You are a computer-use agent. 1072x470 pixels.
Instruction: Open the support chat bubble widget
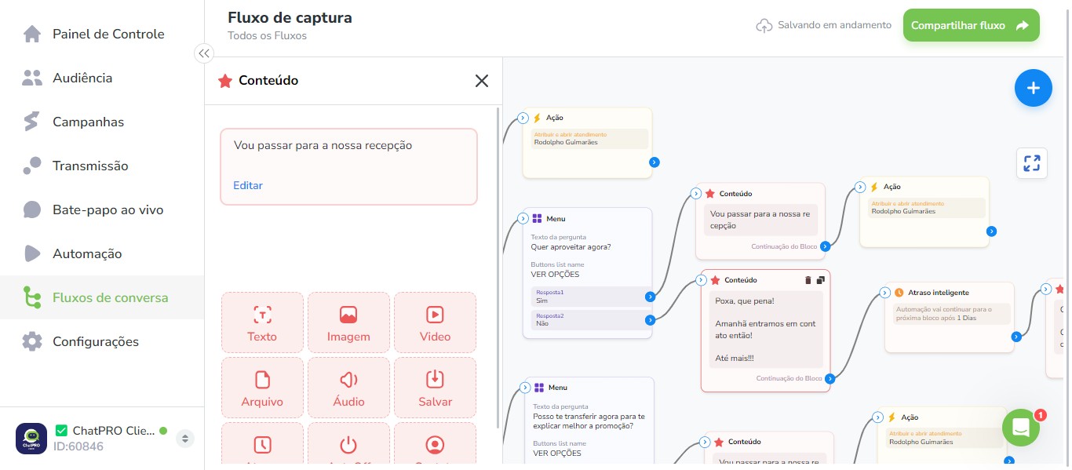click(x=1021, y=428)
